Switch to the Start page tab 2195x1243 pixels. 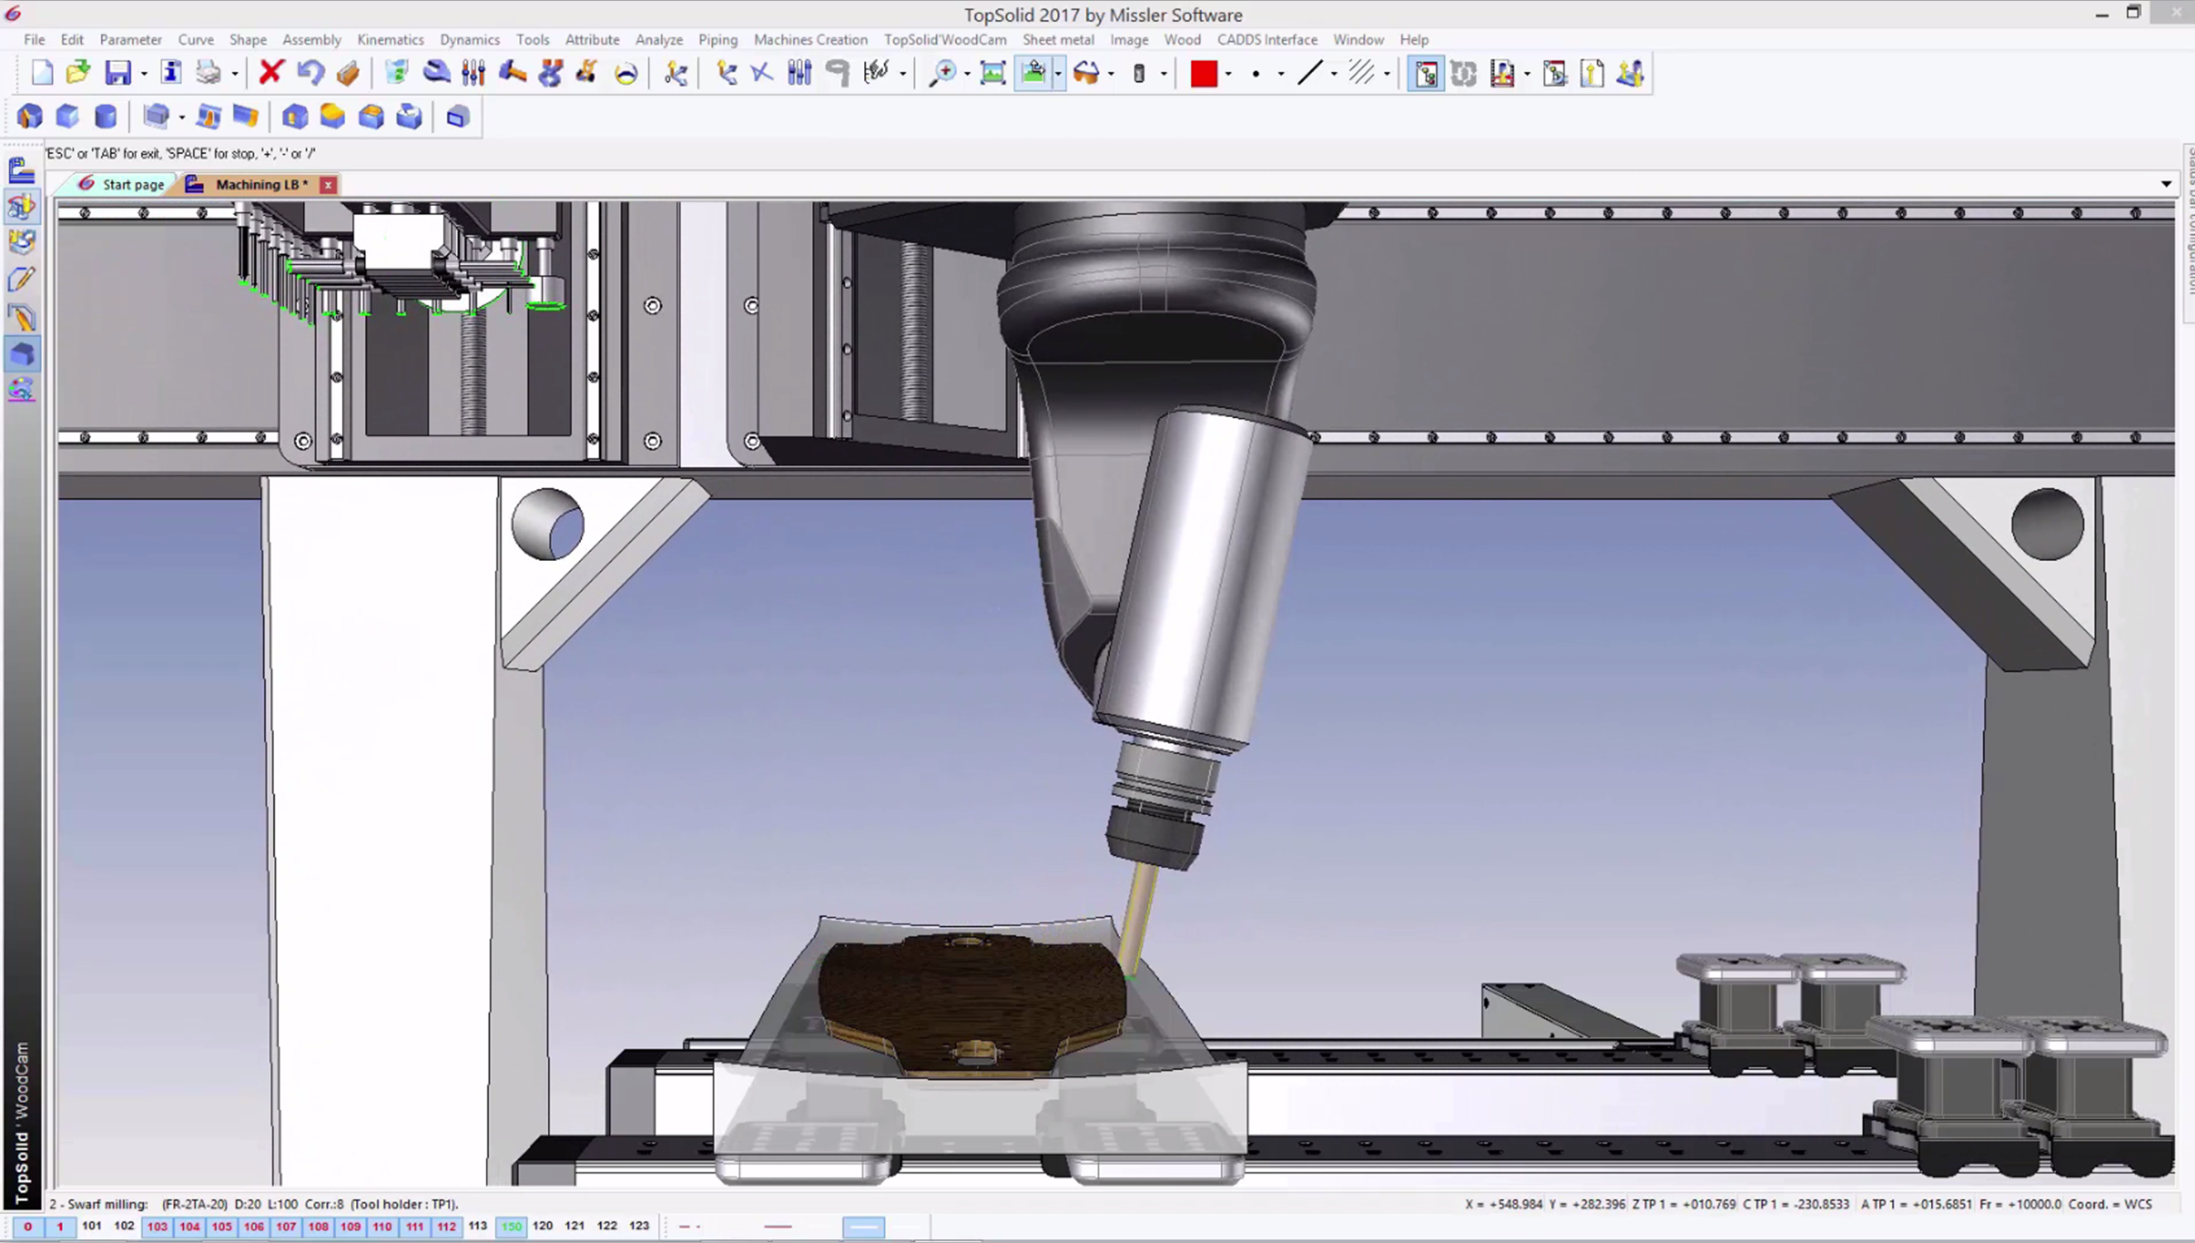(x=132, y=185)
